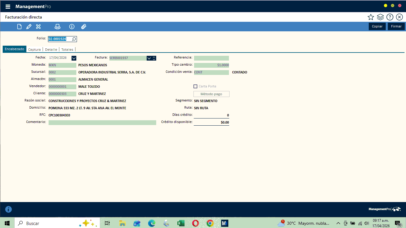Image resolution: width=406 pixels, height=228 pixels.
Task: Switch to the Captura tab
Action: 35,50
